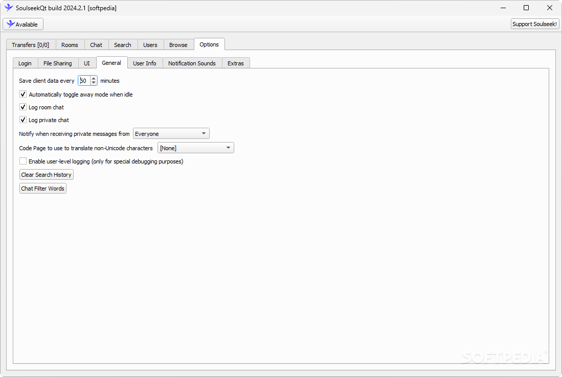
Task: Switch to the UI options sub-tab
Action: click(x=87, y=63)
